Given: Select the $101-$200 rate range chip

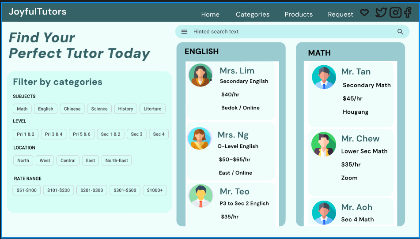Looking at the screenshot, I should pos(58,190).
